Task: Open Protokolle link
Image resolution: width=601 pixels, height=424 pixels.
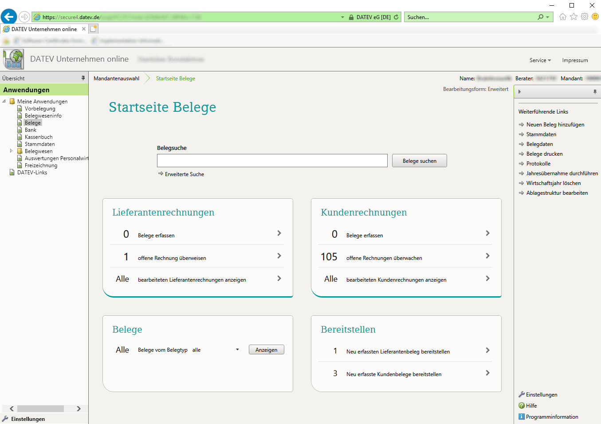Action: 538,164
